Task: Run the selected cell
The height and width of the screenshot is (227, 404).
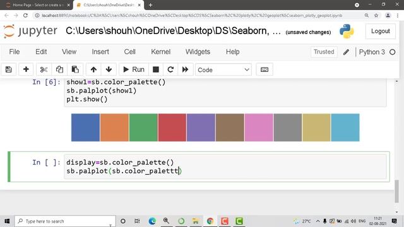Action: [x=134, y=69]
